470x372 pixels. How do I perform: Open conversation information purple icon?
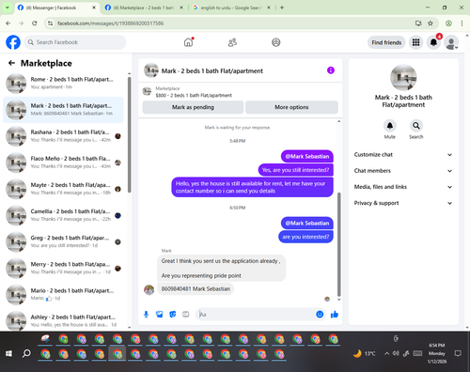pos(331,70)
